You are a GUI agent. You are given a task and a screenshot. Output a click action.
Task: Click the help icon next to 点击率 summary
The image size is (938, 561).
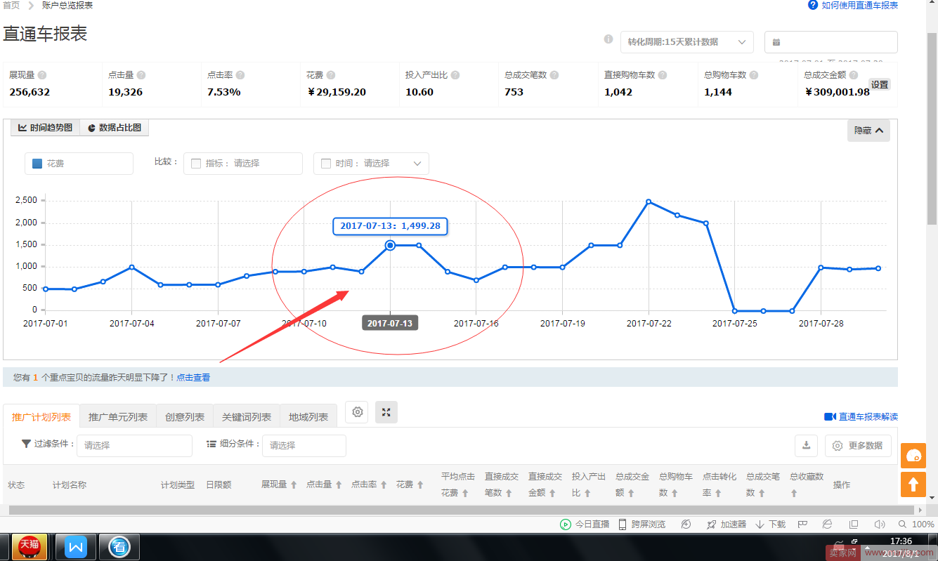point(240,75)
